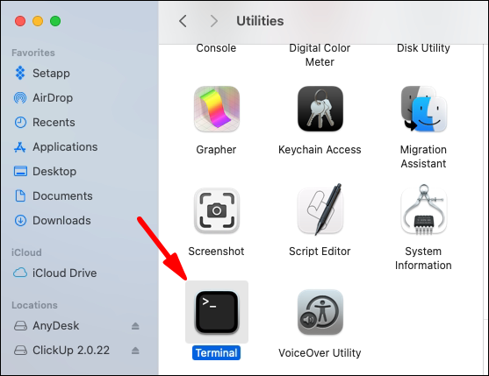489x376 pixels.
Task: Select the System Information icon
Action: pyautogui.click(x=424, y=209)
